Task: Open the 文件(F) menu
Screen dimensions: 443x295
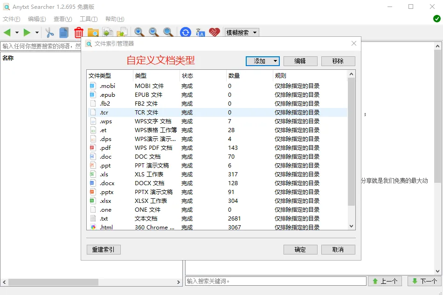Action: [12, 19]
